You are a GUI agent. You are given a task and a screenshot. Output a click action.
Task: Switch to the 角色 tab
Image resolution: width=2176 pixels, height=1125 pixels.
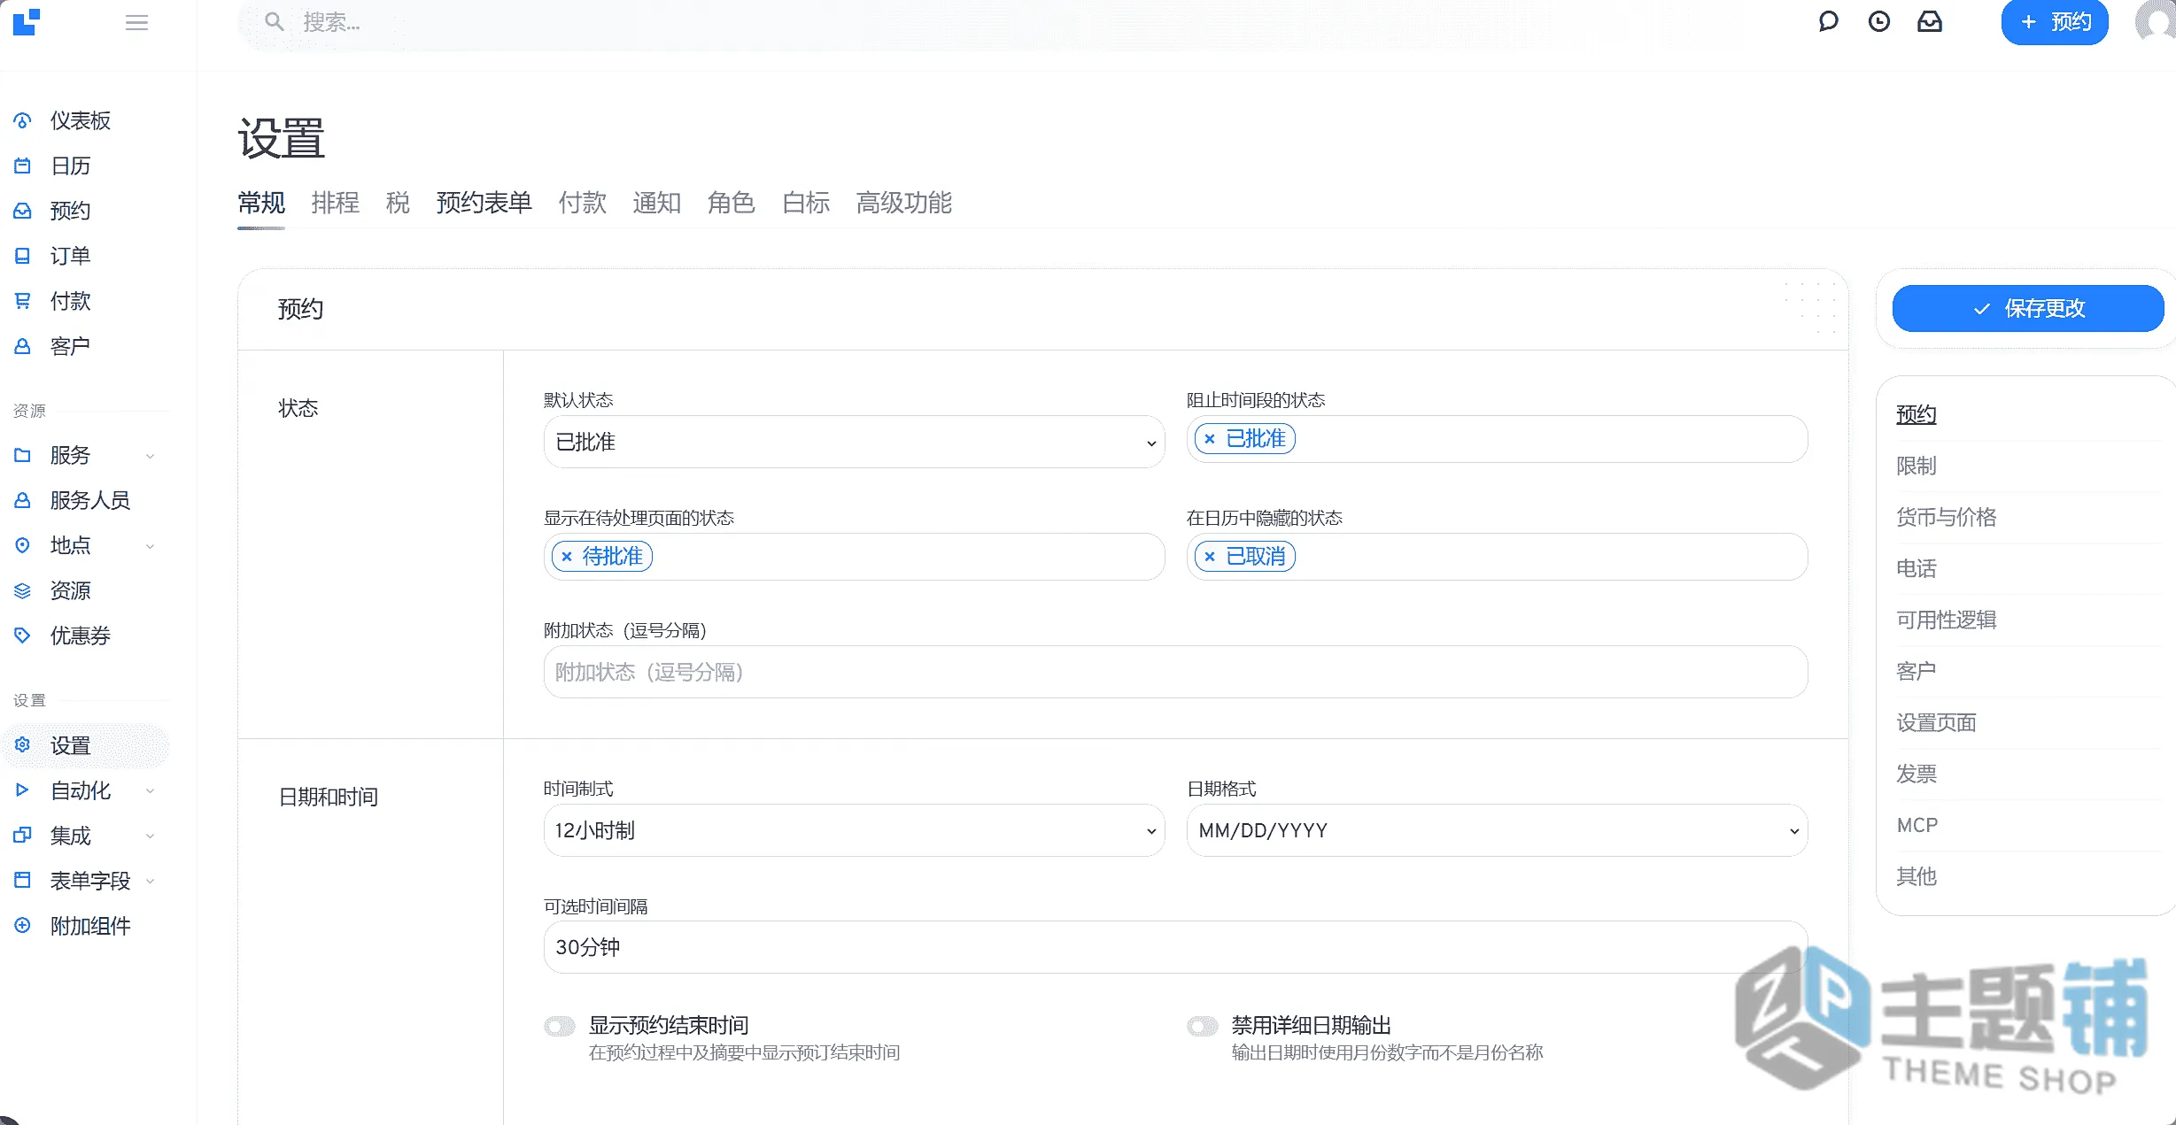(731, 203)
